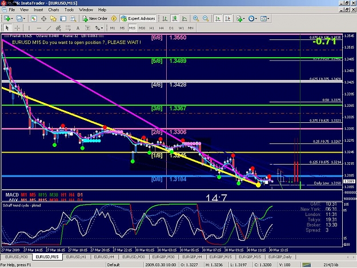This screenshot has width=357, height=268.
Task: Open the Charts menu
Action: pyautogui.click(x=54, y=10)
